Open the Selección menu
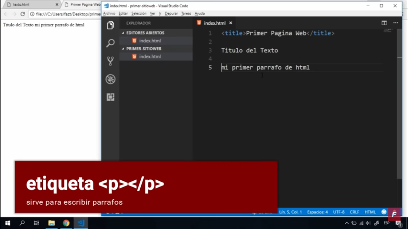Image resolution: width=408 pixels, height=229 pixels. coord(139,13)
